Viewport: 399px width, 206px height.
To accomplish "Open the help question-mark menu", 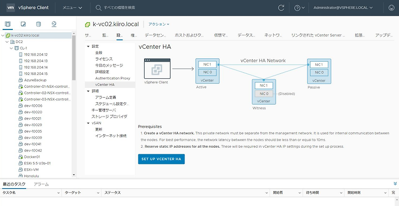I will click(299, 8).
